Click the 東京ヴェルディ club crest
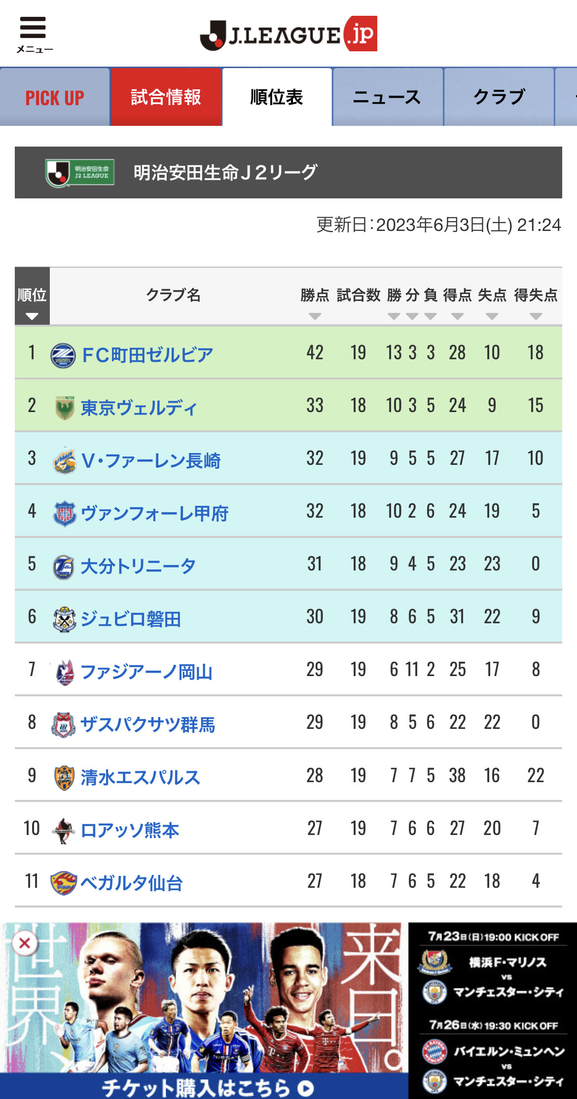This screenshot has width=577, height=1099. [x=64, y=408]
